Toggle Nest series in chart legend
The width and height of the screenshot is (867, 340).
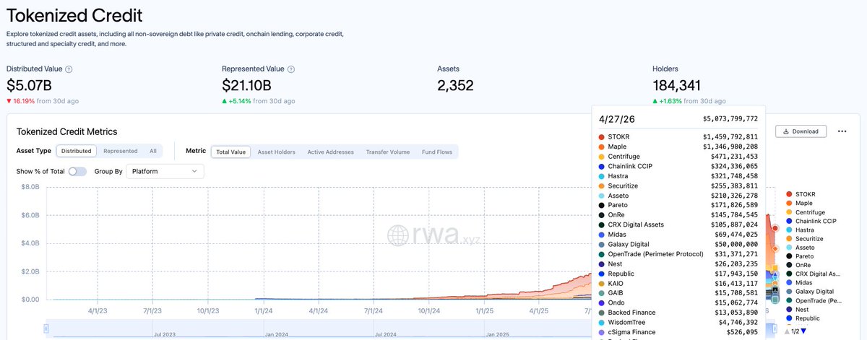(x=797, y=309)
